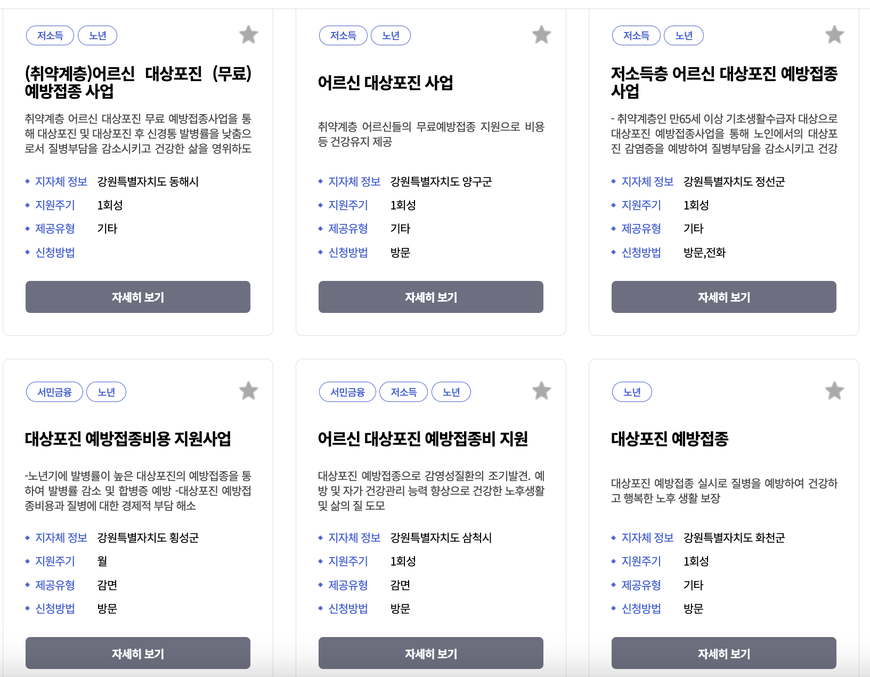Viewport: 870px width, 677px height.
Task: View details of 어르신 대상포진 사업
Action: (430, 297)
